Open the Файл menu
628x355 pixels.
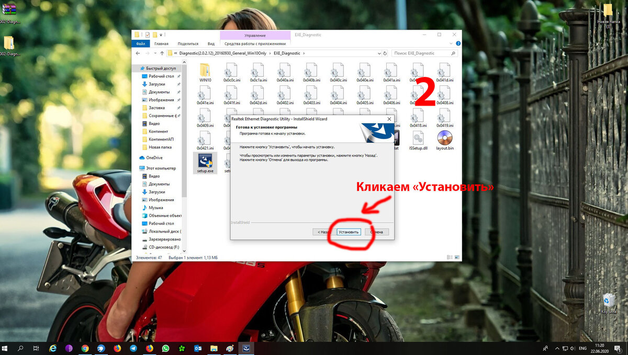[141, 43]
